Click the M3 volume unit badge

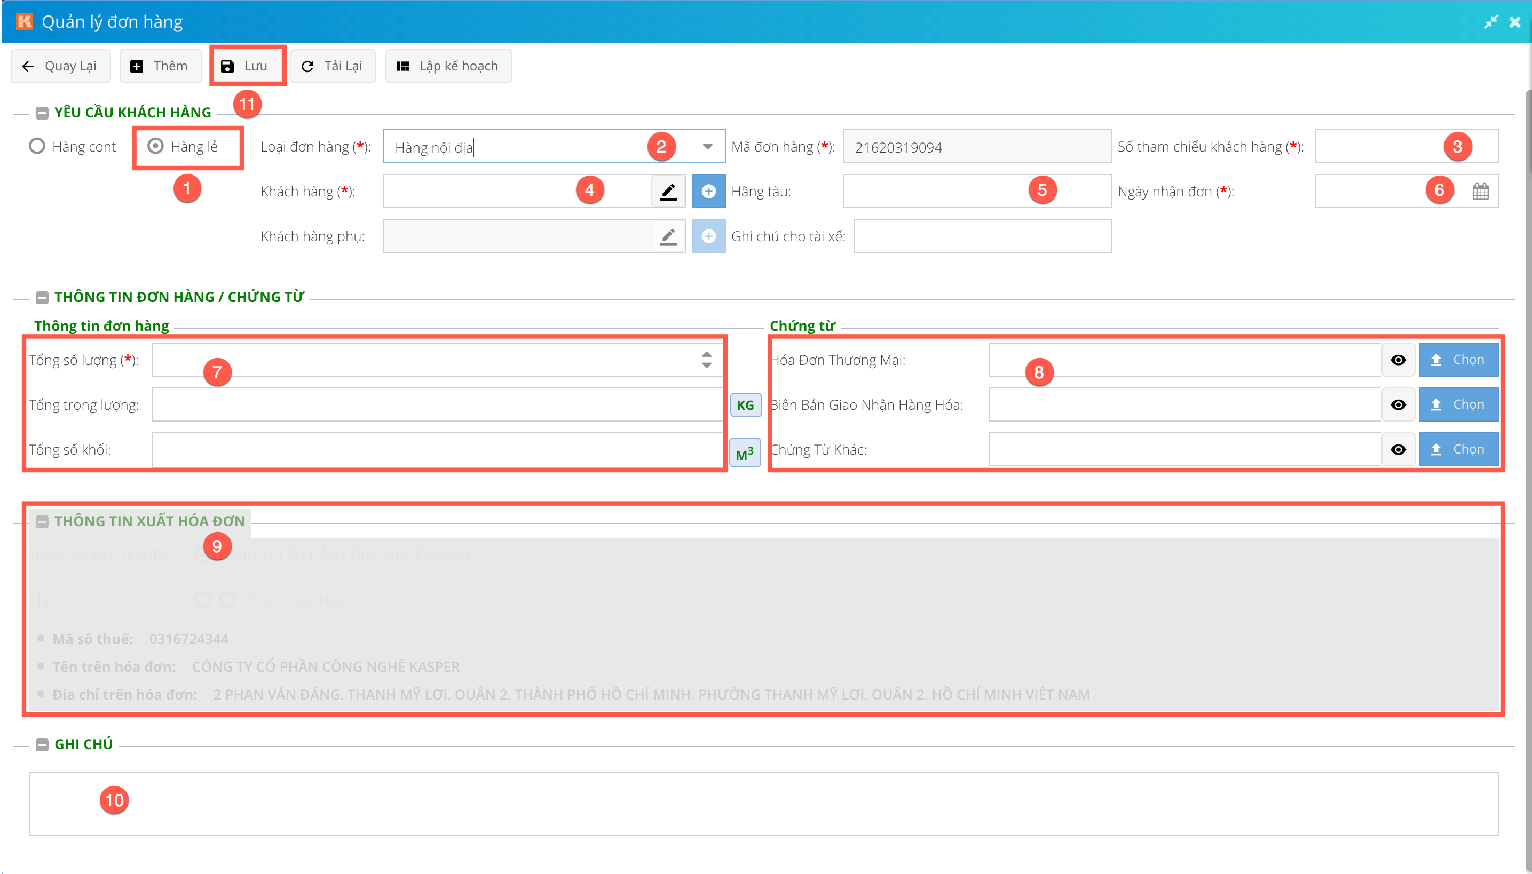745,454
